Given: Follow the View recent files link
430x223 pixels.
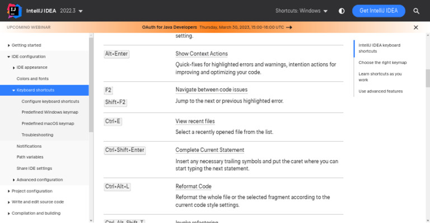Looking at the screenshot, I should pyautogui.click(x=195, y=121).
